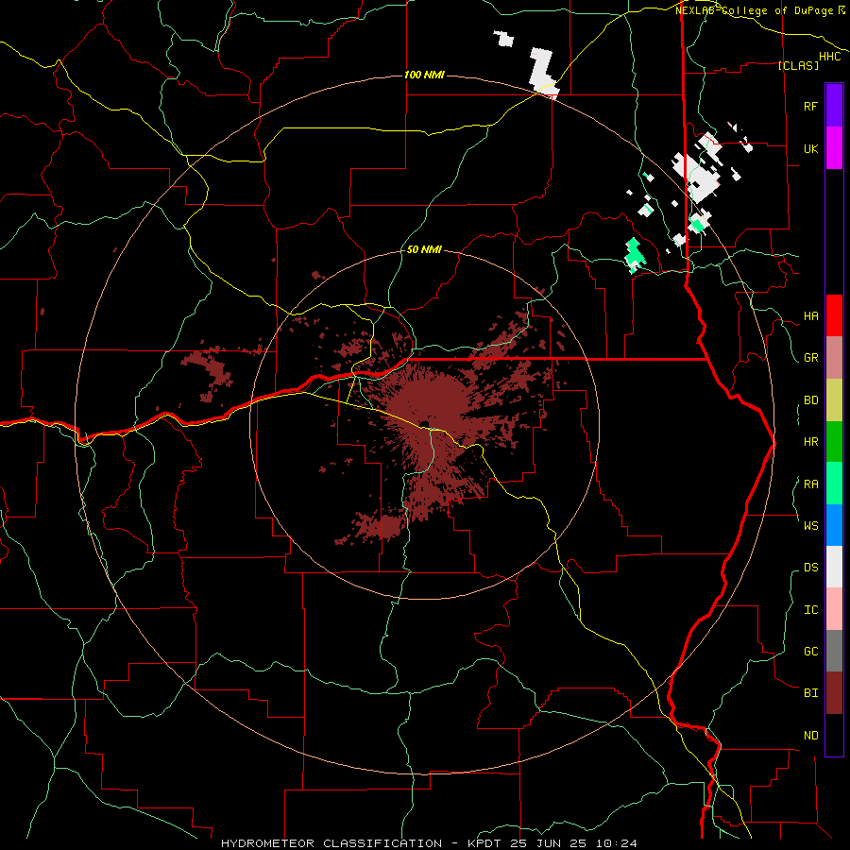Click the RA light green legend swatch
850x850 pixels.
[x=834, y=484]
